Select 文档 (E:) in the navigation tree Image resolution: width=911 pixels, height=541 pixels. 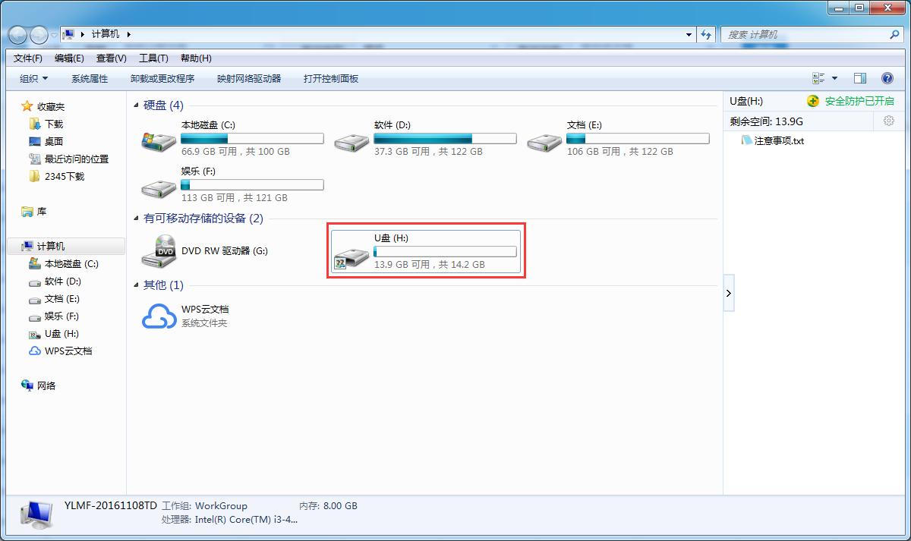(x=61, y=299)
